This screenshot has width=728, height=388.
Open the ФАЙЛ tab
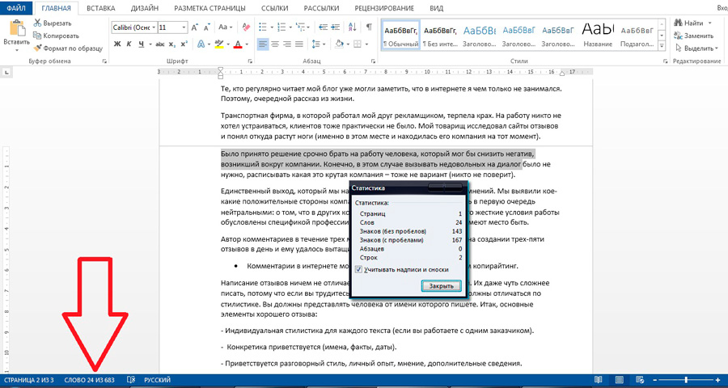(x=17, y=8)
